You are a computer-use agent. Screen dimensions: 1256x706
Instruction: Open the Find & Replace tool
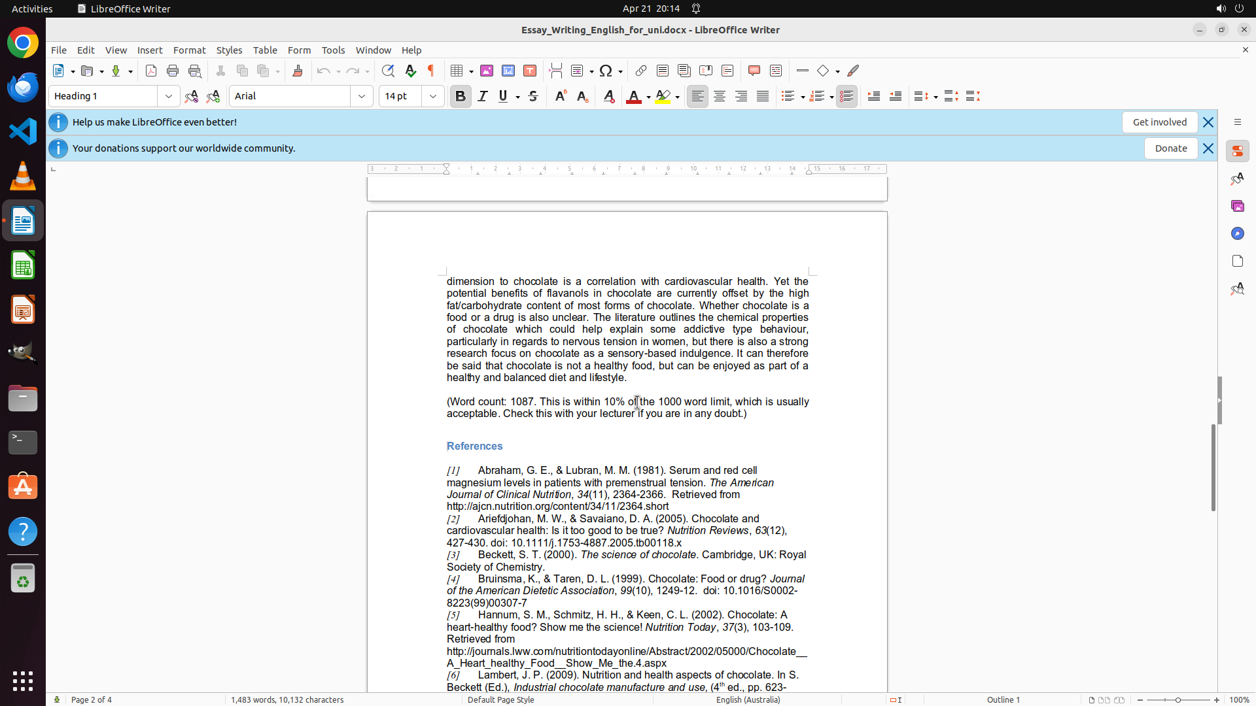(x=388, y=71)
